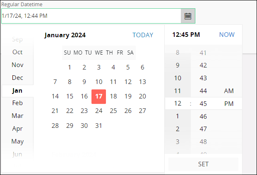Choose January 24 in the calendar
This screenshot has width=257, height=175.
pos(98,111)
